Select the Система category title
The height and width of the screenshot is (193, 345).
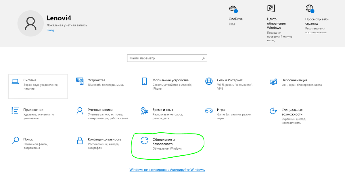30,80
